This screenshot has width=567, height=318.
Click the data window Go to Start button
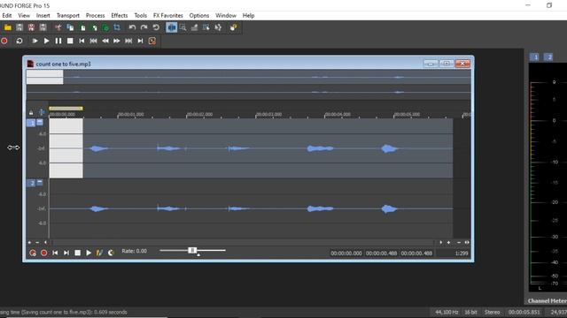coord(55,254)
